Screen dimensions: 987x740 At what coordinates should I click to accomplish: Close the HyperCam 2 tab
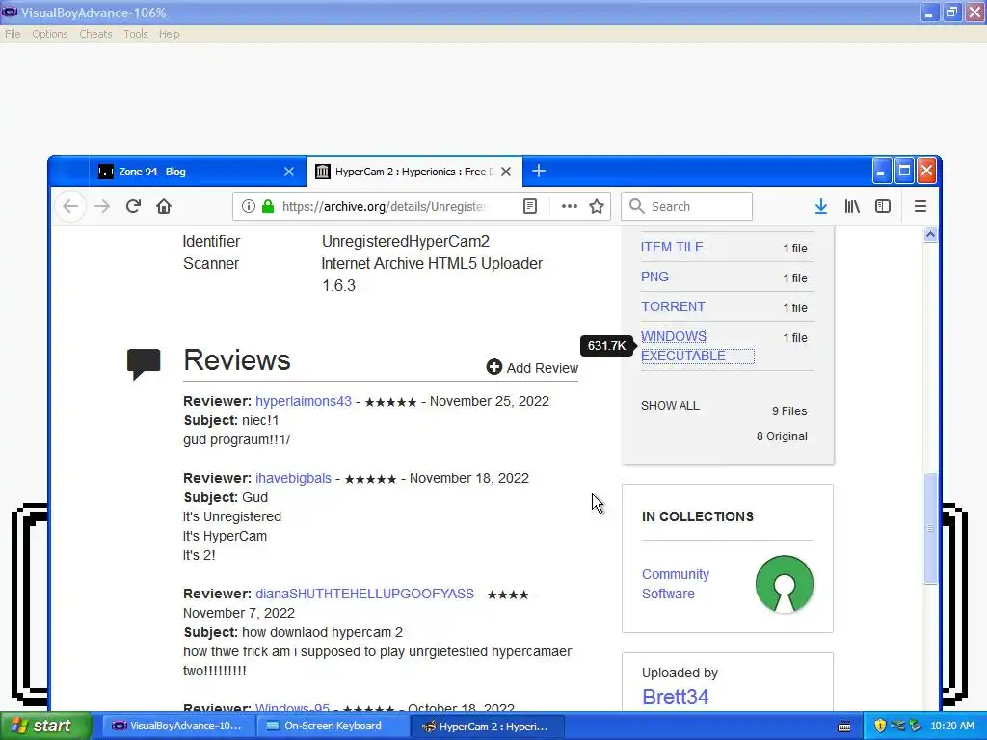[506, 172]
